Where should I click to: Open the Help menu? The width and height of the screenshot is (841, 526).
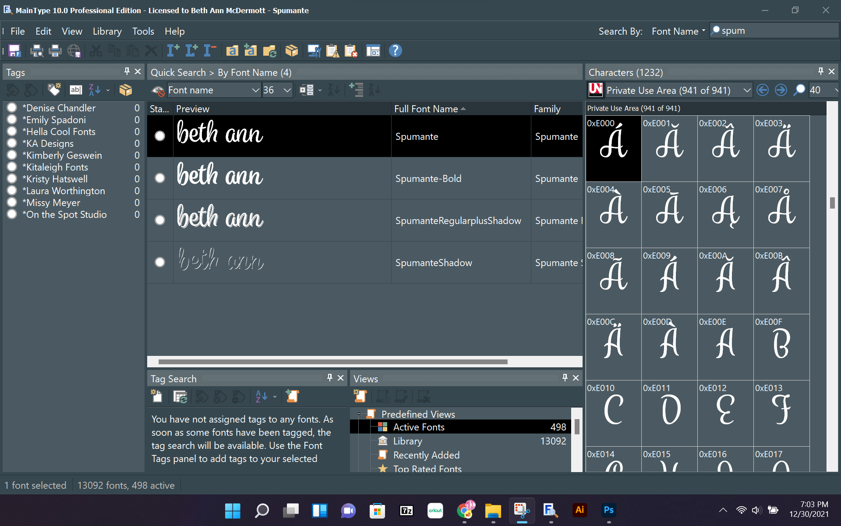click(x=175, y=31)
